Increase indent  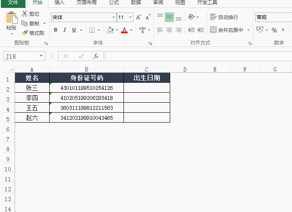pos(201,30)
